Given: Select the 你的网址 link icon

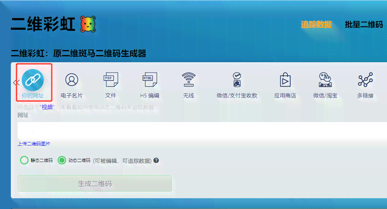Looking at the screenshot, I should [33, 80].
